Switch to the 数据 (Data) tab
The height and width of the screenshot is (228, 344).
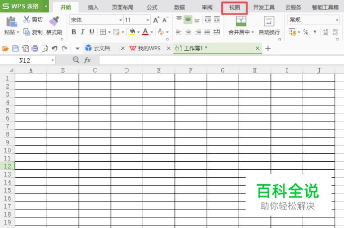179,7
